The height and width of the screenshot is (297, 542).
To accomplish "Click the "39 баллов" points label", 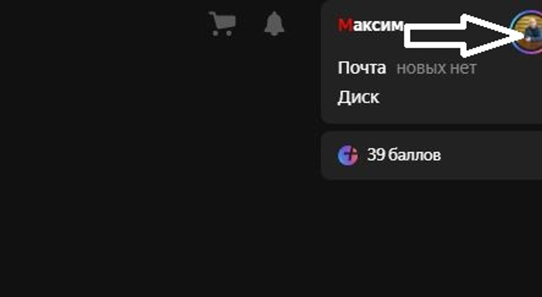I will coord(404,155).
